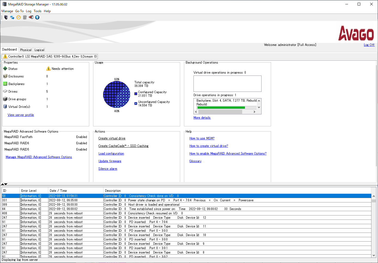This screenshot has width=378, height=263.
Task: Click the Error Level column header
Action: [x=34, y=191]
